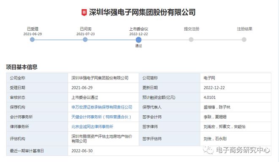
Task: Open 北京金诚同达律师事务所 law firm link
Action: (92, 127)
